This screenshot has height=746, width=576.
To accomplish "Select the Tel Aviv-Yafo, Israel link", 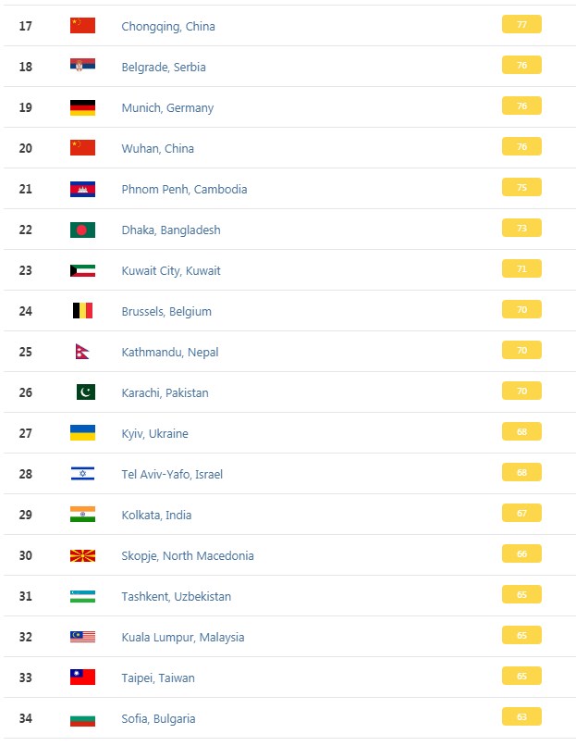I will point(172,475).
